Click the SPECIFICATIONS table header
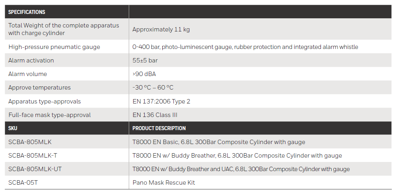Image resolution: width=397 pixels, height=193 pixels. click(27, 12)
